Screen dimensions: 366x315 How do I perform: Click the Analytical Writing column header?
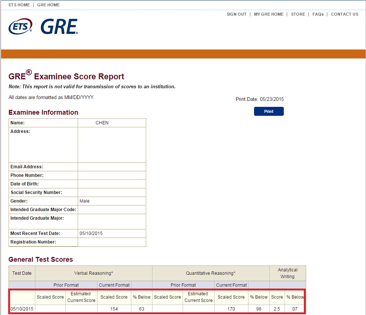[x=288, y=273]
